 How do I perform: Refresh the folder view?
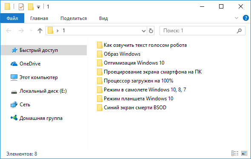(x=151, y=31)
